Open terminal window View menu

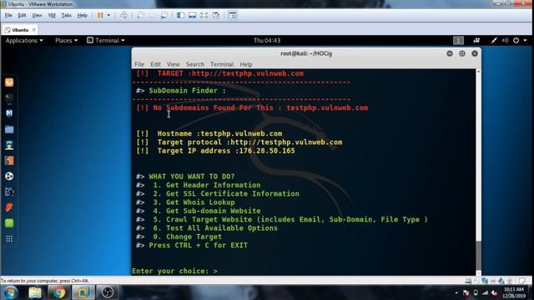[173, 64]
